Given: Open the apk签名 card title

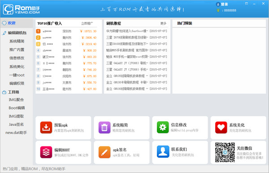Looking at the screenshot, I should pos(120,150).
